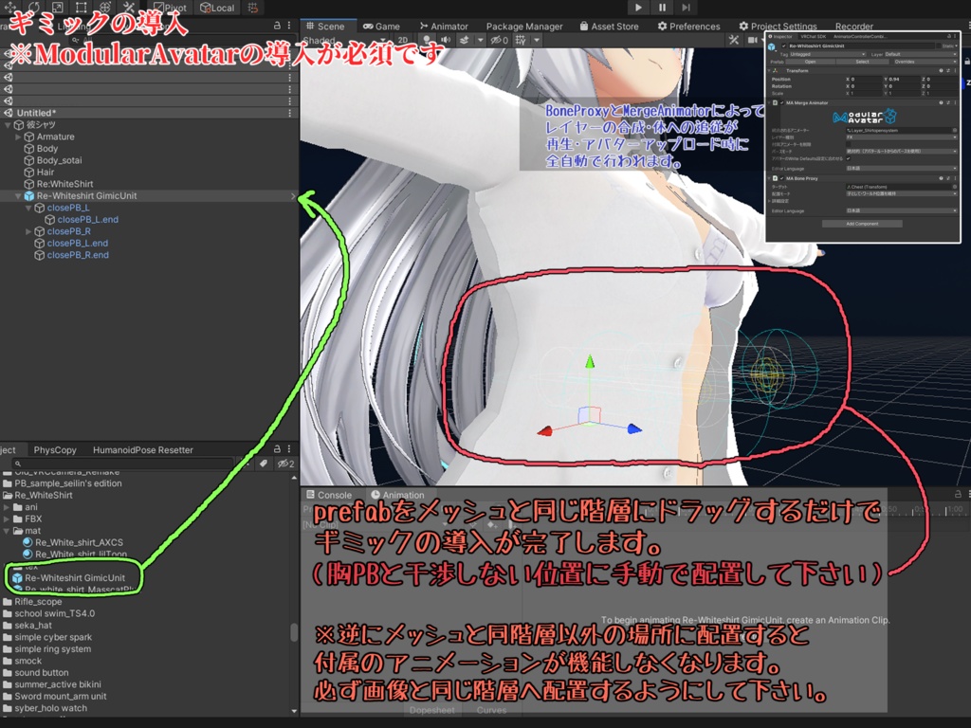Toggle the MA Bone Proxy component checkbox
The image size is (971, 728).
tap(782, 178)
